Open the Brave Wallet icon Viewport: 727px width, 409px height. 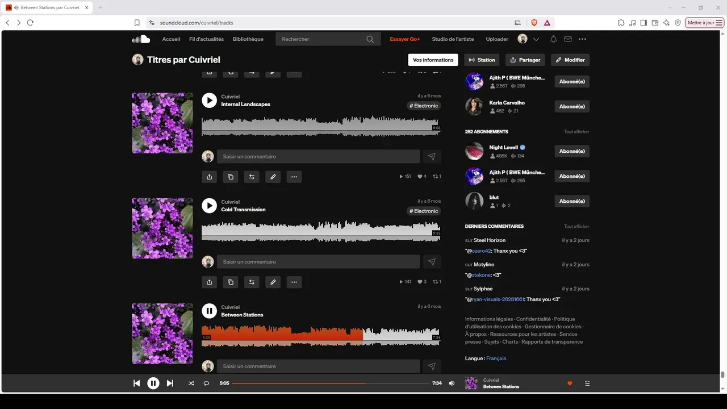(655, 23)
